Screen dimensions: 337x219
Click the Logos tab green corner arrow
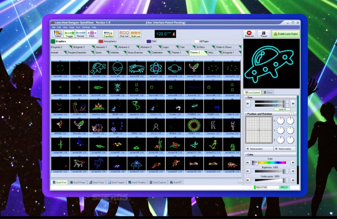click(x=177, y=47)
